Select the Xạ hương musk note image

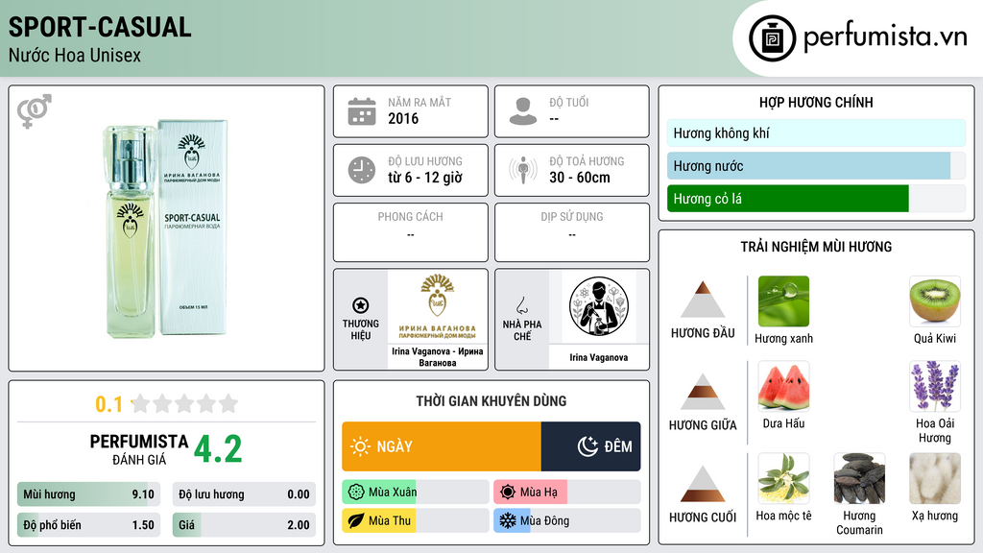(x=935, y=478)
